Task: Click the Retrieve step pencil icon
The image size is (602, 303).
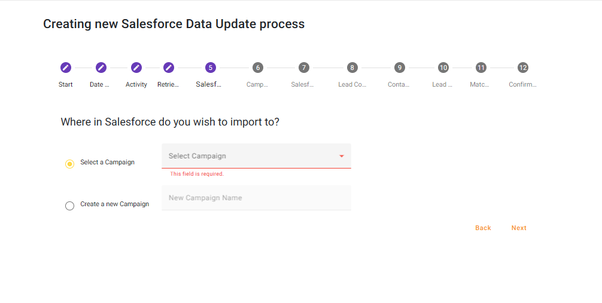Action: 169,68
